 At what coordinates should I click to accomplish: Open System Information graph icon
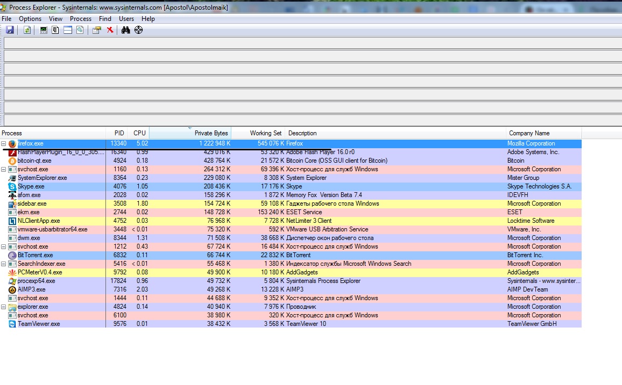44,30
